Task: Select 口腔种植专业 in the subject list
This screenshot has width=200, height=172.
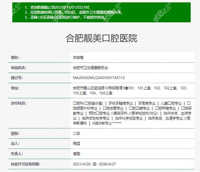Action: pyautogui.click(x=165, y=108)
